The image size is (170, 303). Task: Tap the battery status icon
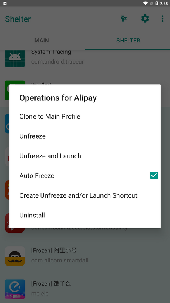pos(157,3)
